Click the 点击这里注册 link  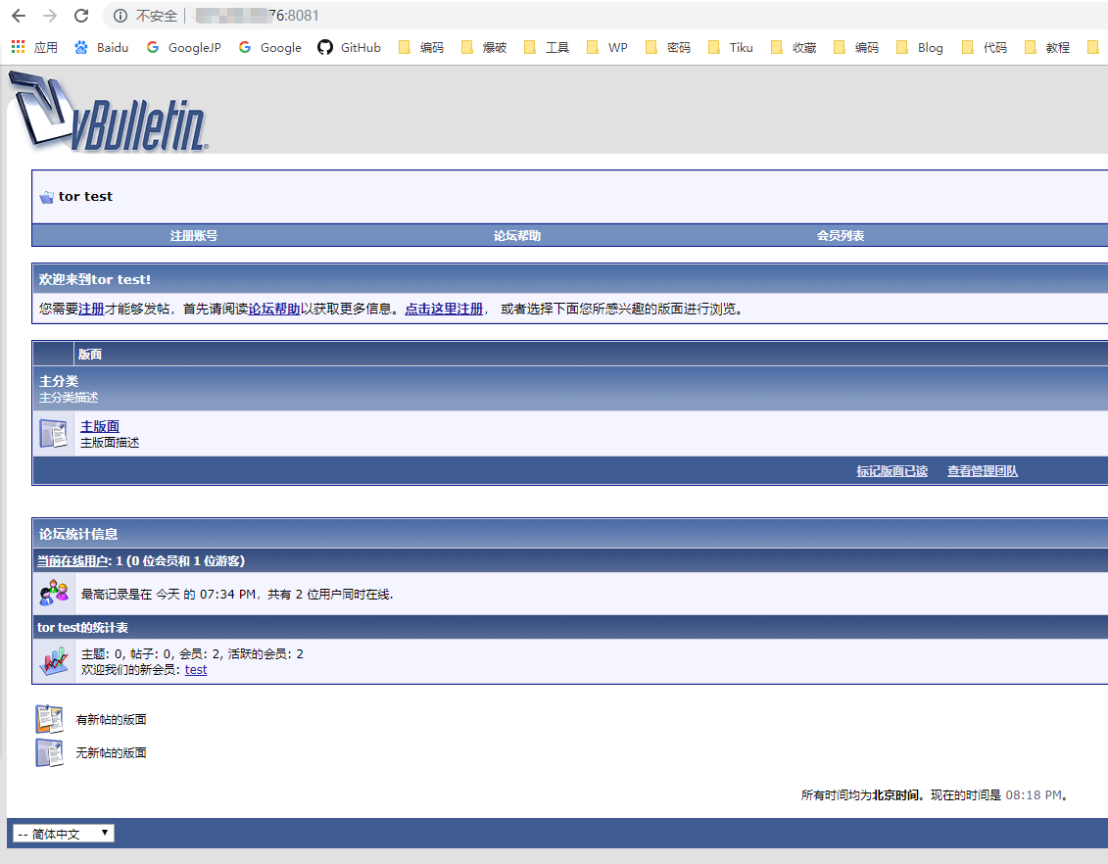[442, 308]
